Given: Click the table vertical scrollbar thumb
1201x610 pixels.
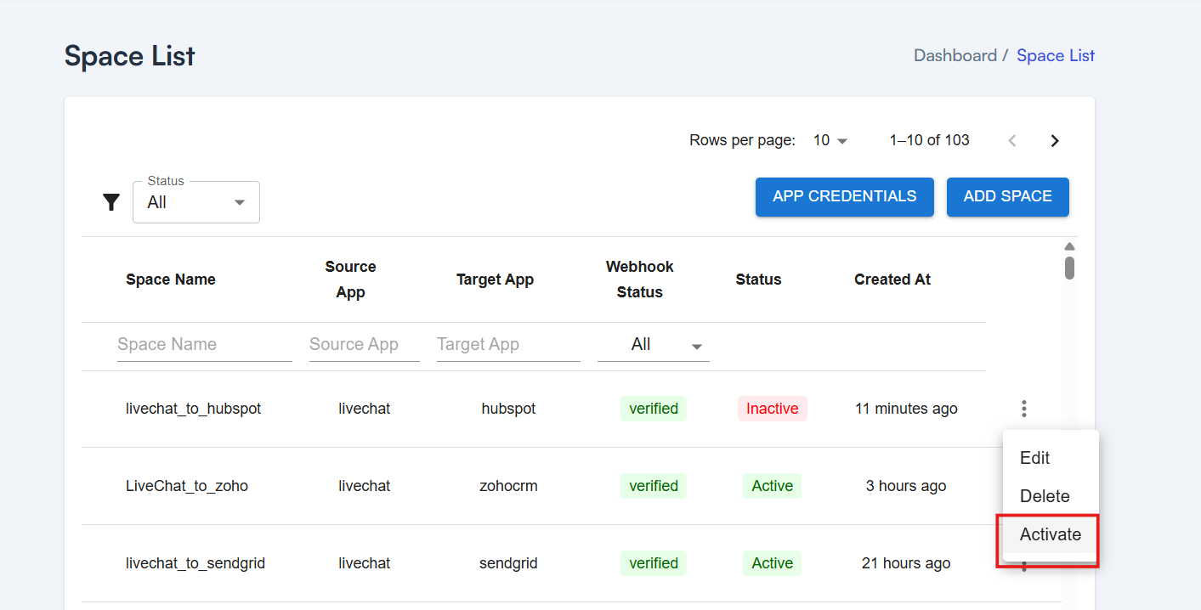Looking at the screenshot, I should point(1070,268).
